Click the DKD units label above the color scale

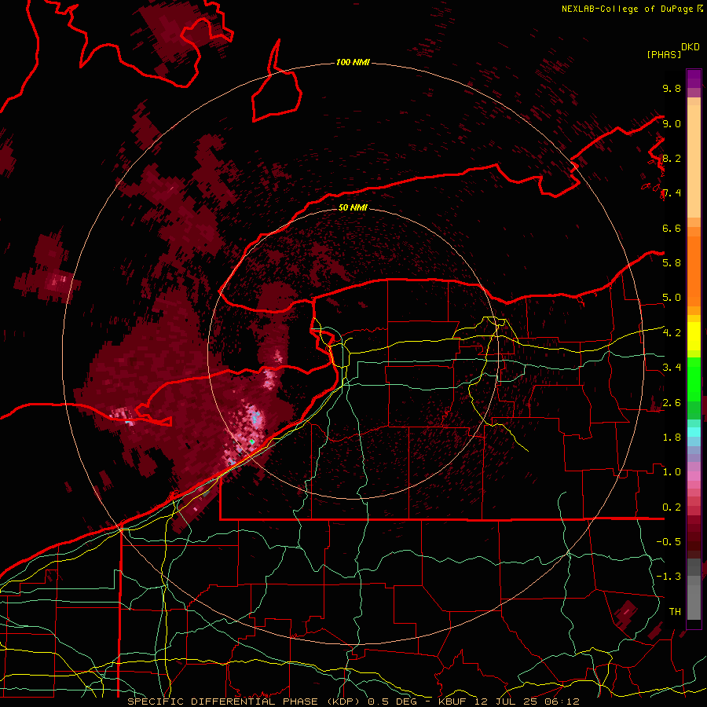coord(691,46)
